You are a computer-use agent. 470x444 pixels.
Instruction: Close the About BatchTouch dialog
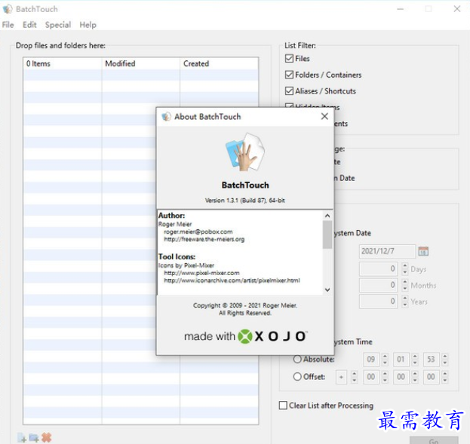[324, 116]
